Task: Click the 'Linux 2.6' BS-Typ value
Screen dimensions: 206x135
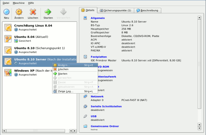Action: 127,25
